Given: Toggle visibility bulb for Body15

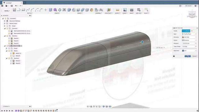Looking at the screenshot, I should pos(11,56).
